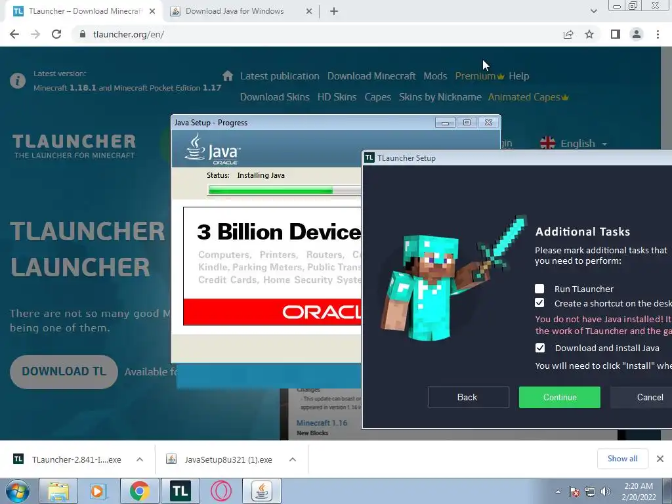Click the home icon on TLauncher site
The width and height of the screenshot is (672, 504).
click(228, 76)
